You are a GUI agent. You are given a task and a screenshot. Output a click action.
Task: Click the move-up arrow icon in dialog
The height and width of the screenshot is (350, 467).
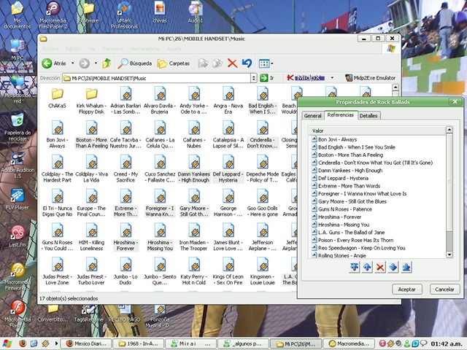[x=367, y=267]
